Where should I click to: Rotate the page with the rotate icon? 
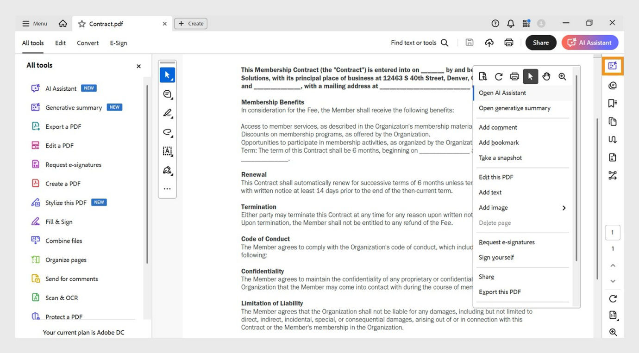coord(498,76)
